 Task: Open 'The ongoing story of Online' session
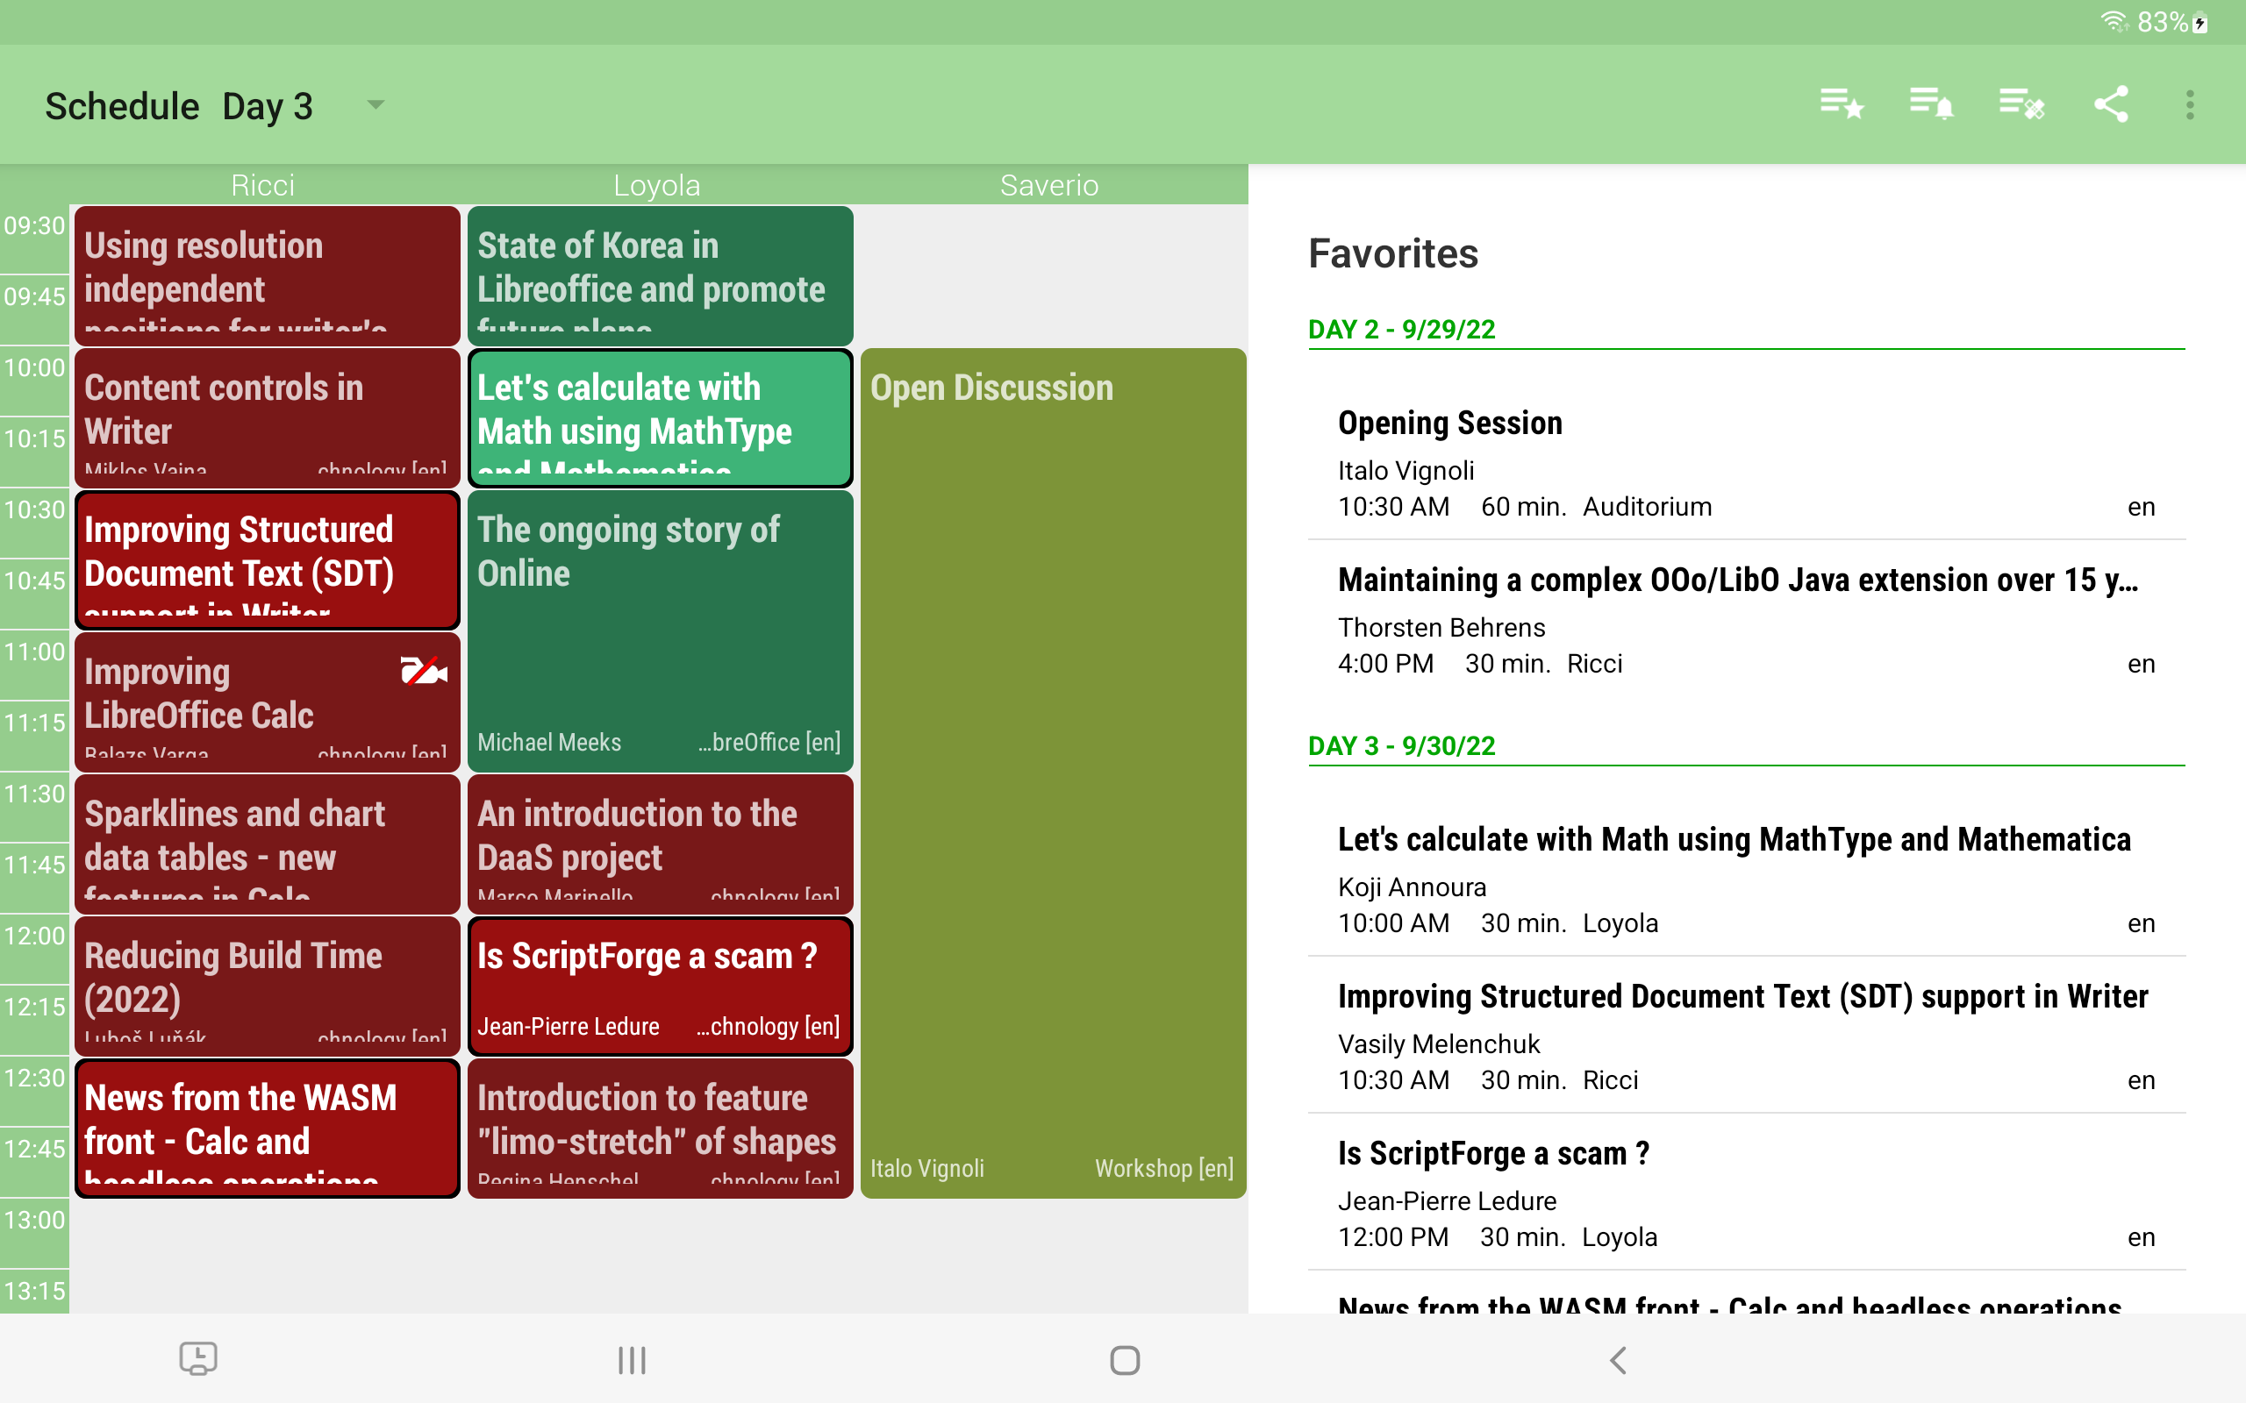[660, 631]
